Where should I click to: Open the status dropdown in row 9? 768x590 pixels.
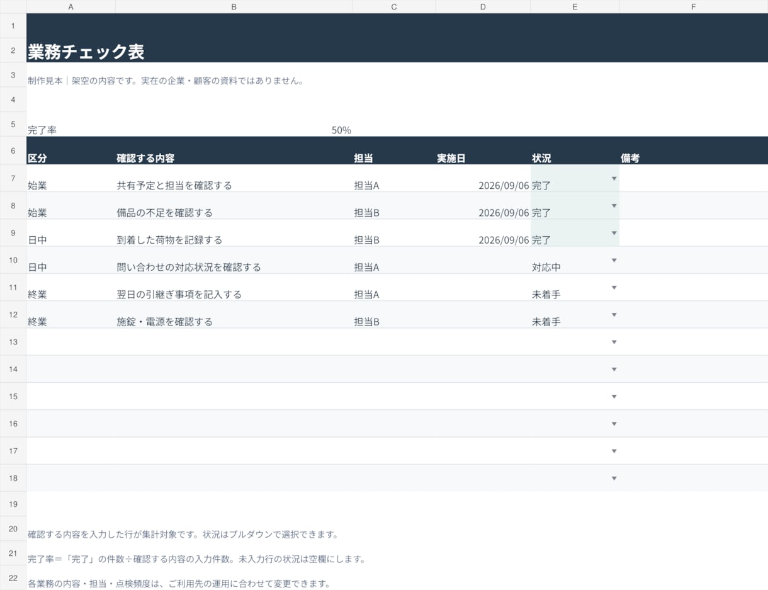[614, 233]
